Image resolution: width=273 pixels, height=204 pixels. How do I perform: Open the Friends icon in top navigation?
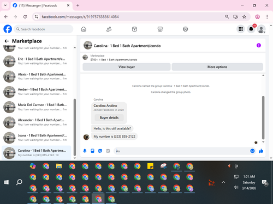[109, 29]
